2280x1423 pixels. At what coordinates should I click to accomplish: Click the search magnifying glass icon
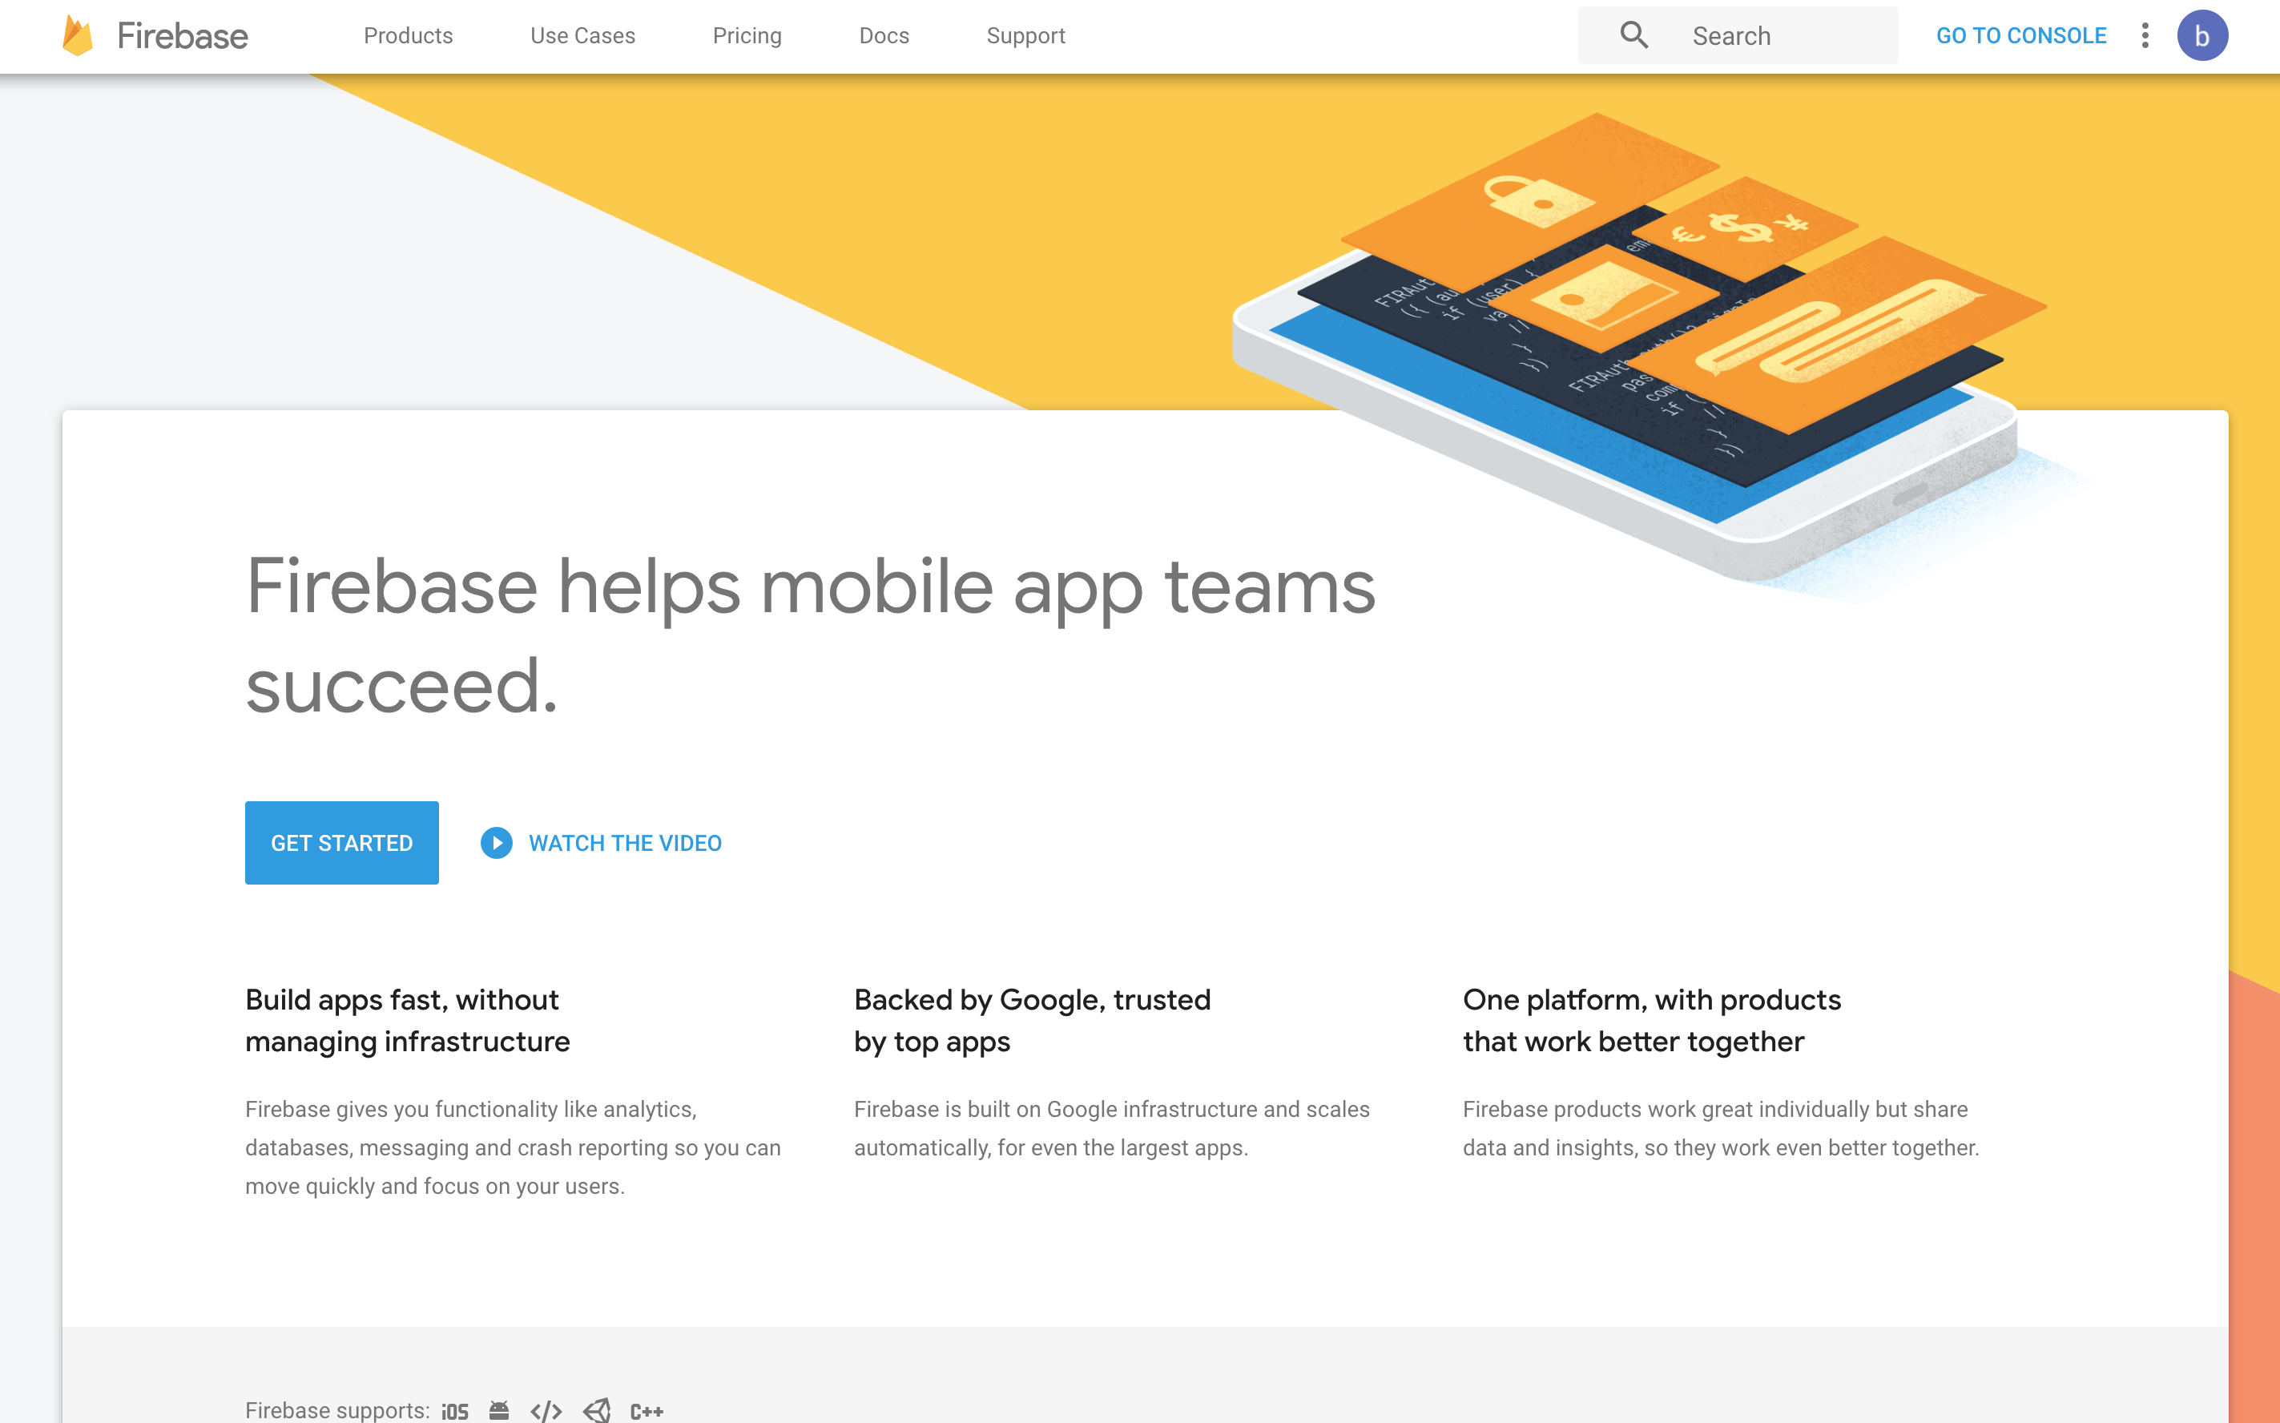[1633, 33]
